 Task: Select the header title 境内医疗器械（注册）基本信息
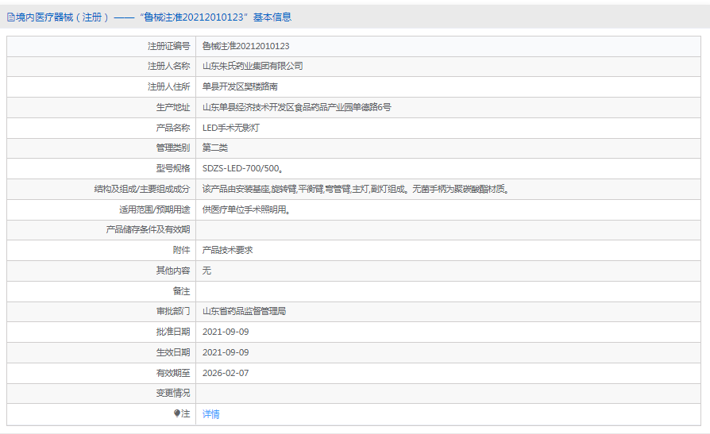click(153, 17)
